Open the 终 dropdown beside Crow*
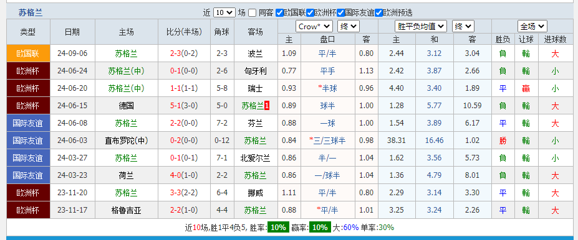 (349, 27)
